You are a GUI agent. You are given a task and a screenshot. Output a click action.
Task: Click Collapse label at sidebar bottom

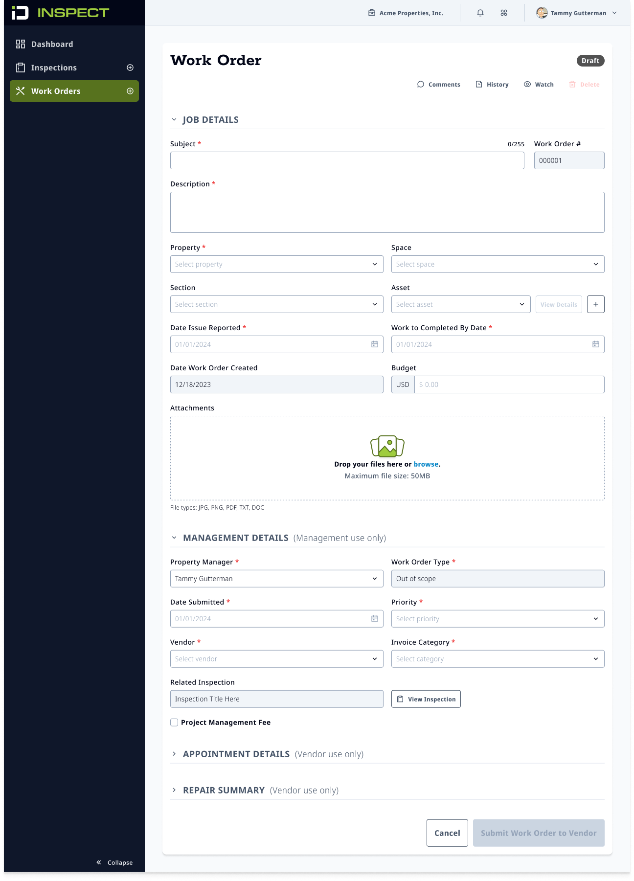click(120, 862)
